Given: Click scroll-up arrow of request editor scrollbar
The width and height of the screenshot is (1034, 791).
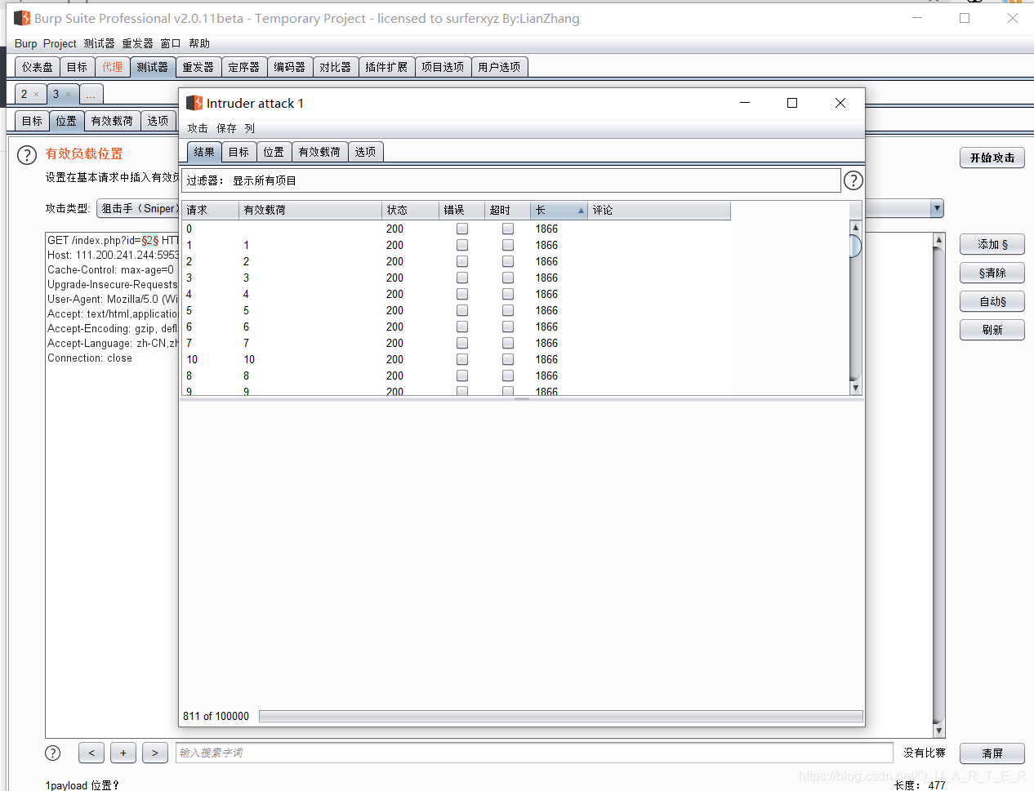Looking at the screenshot, I should (938, 240).
